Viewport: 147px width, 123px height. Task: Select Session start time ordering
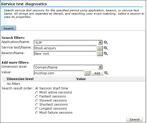[x=37, y=88]
